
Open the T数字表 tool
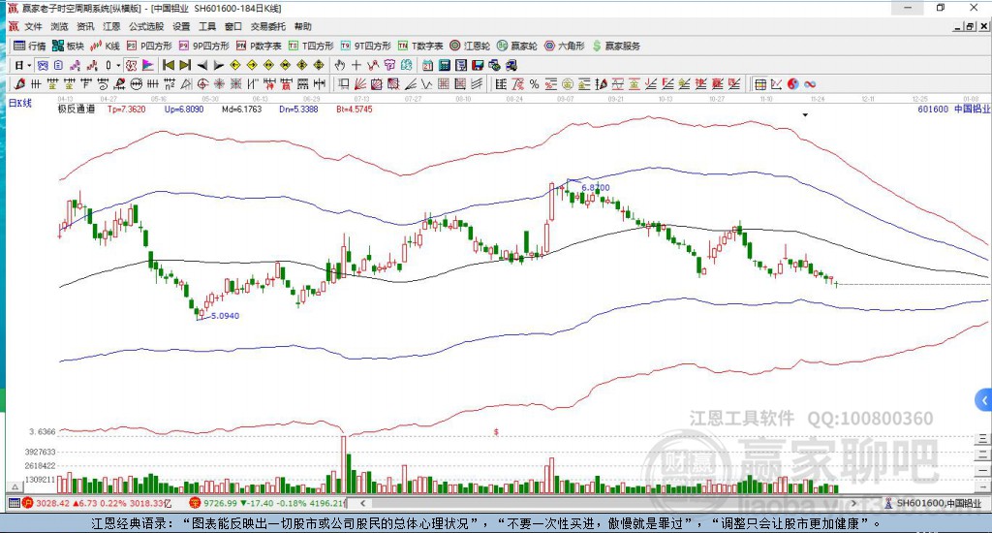click(420, 46)
